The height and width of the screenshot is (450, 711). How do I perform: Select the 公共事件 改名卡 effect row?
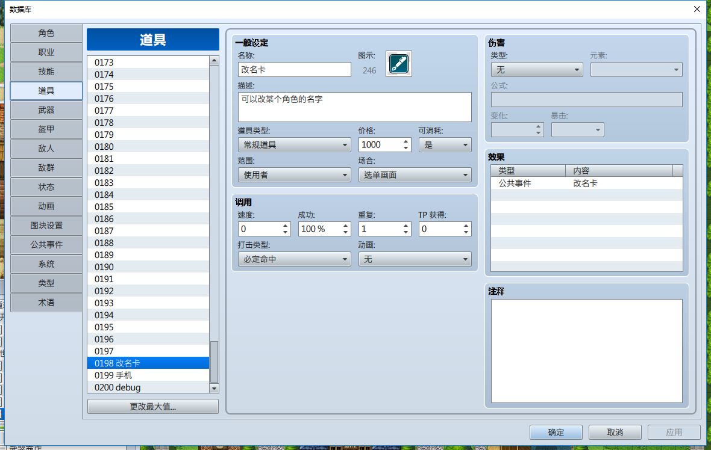(587, 183)
